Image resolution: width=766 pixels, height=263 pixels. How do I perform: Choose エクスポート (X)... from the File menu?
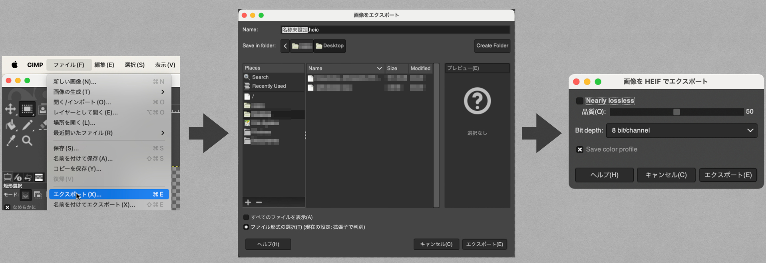[x=109, y=194]
